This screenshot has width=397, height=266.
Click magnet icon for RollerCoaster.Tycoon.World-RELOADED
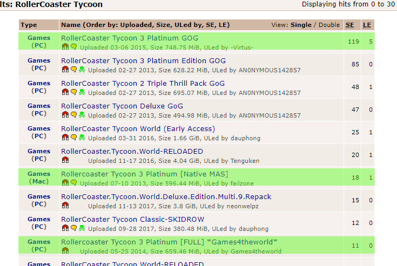point(65,160)
